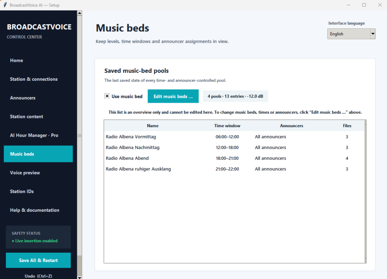The width and height of the screenshot is (387, 279).
Task: Click the sidebar scrollbar up arrow
Action: pos(79,13)
